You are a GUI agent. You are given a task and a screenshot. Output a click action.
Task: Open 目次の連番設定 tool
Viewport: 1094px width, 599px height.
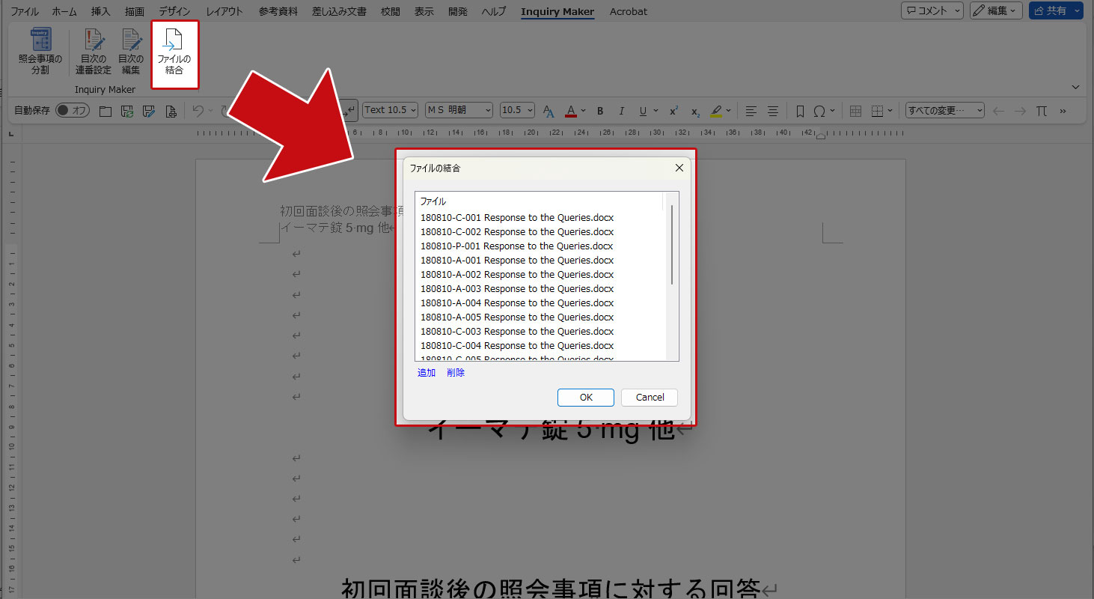94,52
